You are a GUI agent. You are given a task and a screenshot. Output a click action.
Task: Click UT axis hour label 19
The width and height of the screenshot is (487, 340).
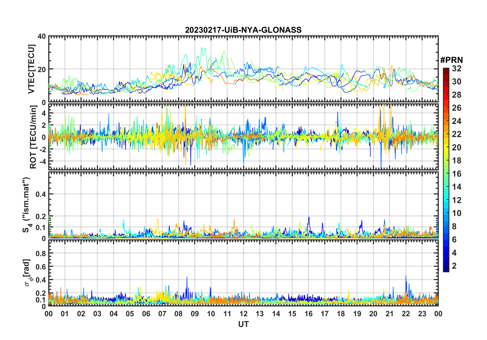(x=357, y=314)
